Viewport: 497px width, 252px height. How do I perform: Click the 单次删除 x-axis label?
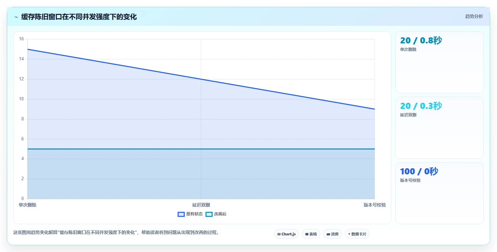point(28,205)
